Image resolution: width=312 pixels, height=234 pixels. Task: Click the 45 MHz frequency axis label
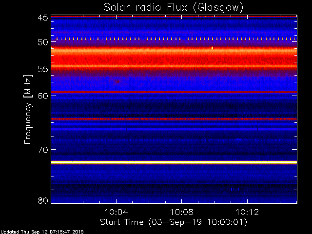coord(43,18)
